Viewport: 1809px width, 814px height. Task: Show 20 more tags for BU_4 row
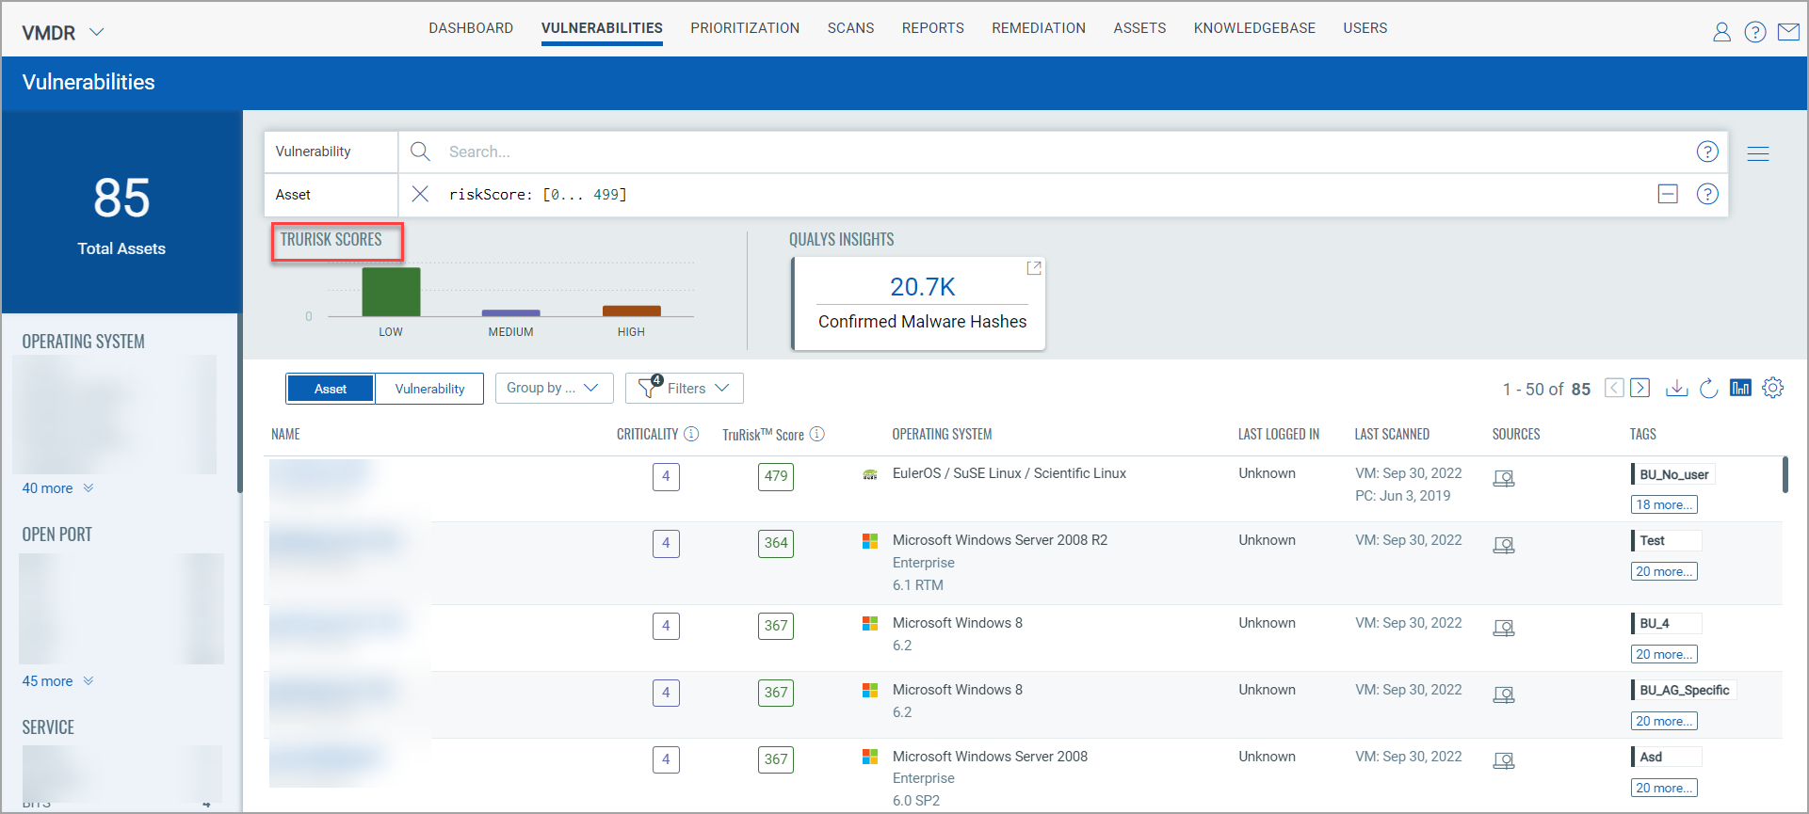pos(1664,654)
